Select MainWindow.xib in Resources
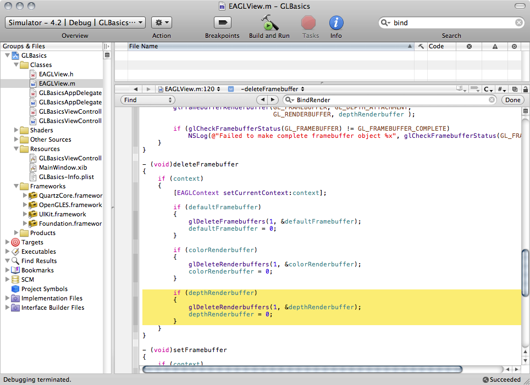530x385 pixels. pos(63,168)
